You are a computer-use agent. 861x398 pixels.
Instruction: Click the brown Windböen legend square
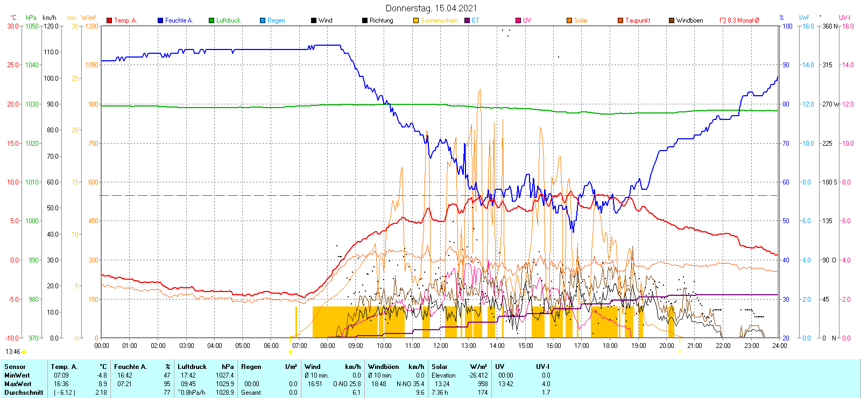tap(672, 20)
